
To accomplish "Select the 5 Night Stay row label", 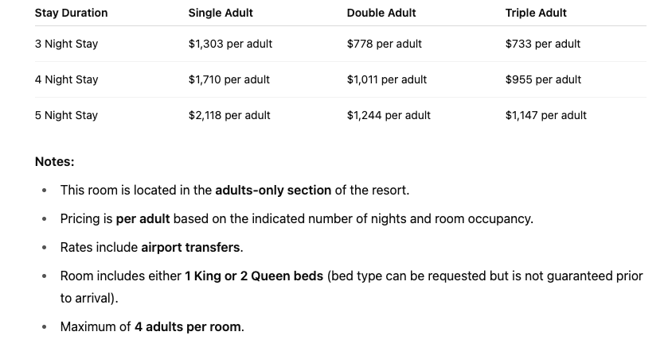I will coord(66,115).
